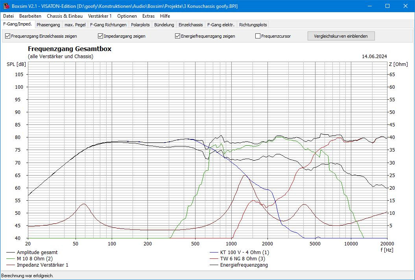This screenshot has width=415, height=280.
Task: Switch to the Phasengang tab
Action: 48,25
